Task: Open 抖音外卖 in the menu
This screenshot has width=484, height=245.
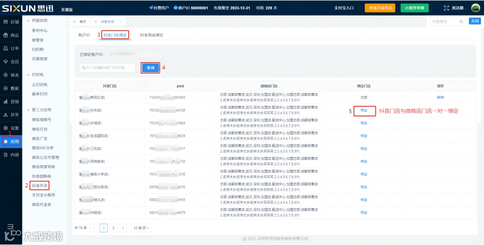Action: (40, 185)
